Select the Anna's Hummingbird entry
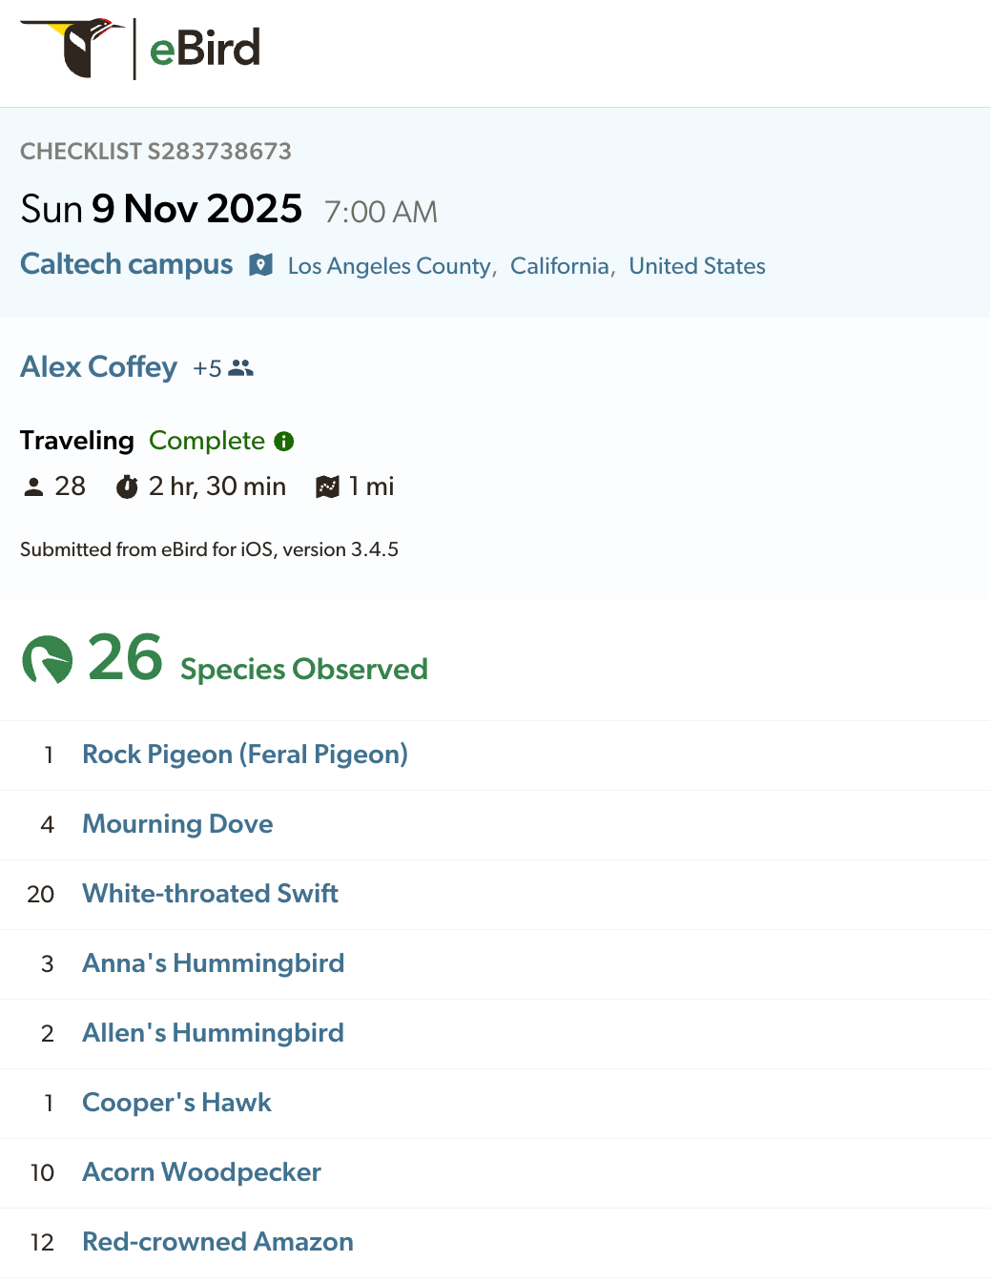The height and width of the screenshot is (1282, 990). 213,963
